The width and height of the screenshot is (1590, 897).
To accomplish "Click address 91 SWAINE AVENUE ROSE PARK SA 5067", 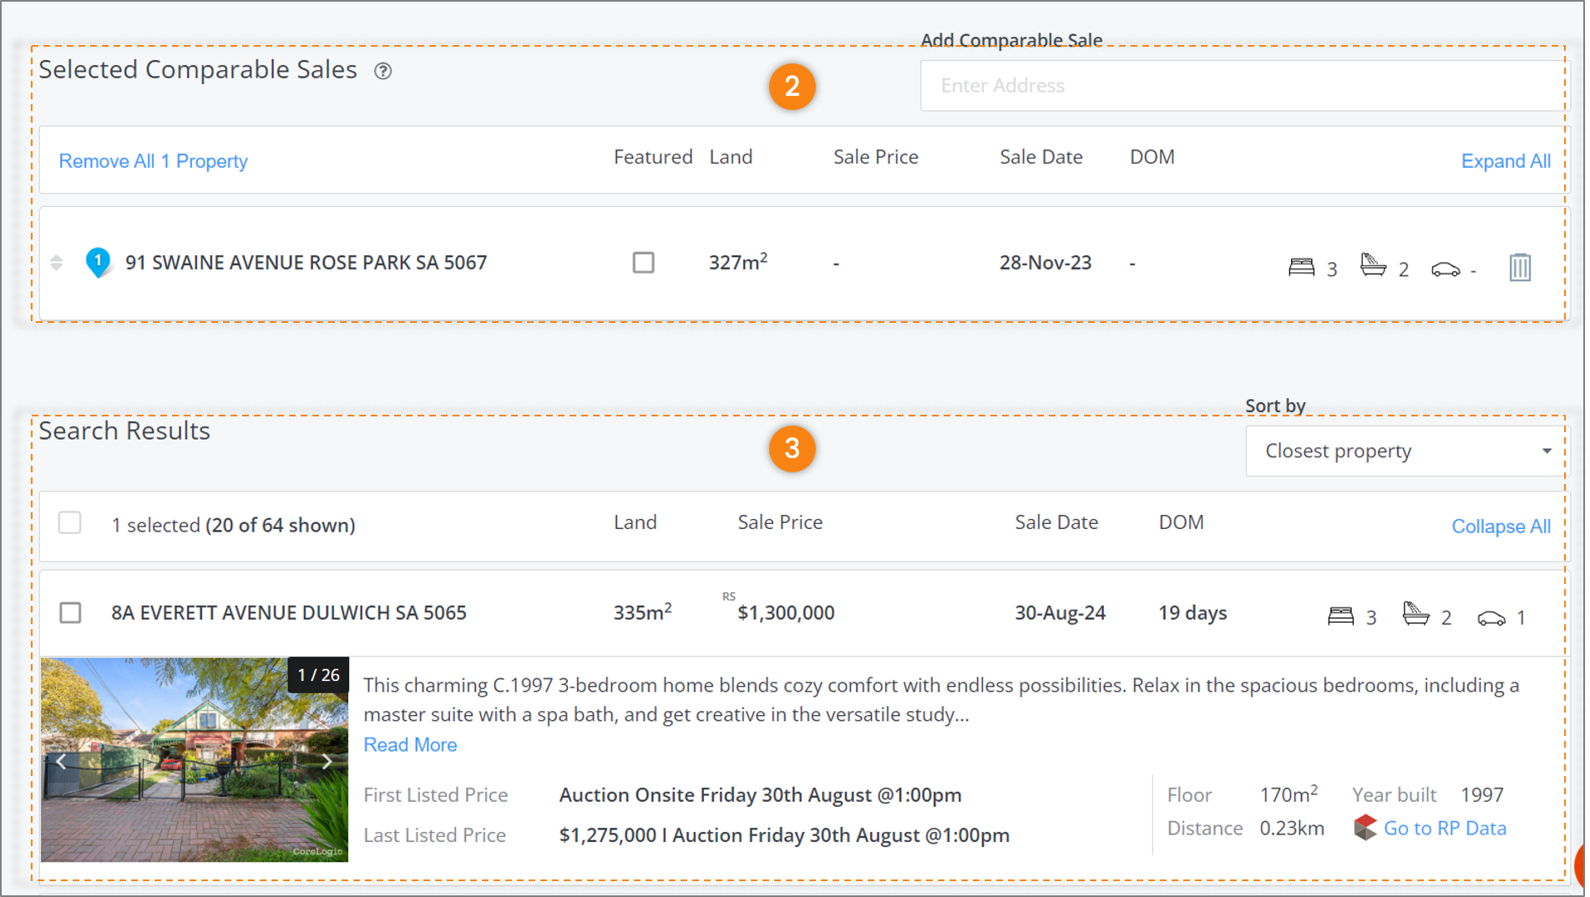I will pos(306,263).
